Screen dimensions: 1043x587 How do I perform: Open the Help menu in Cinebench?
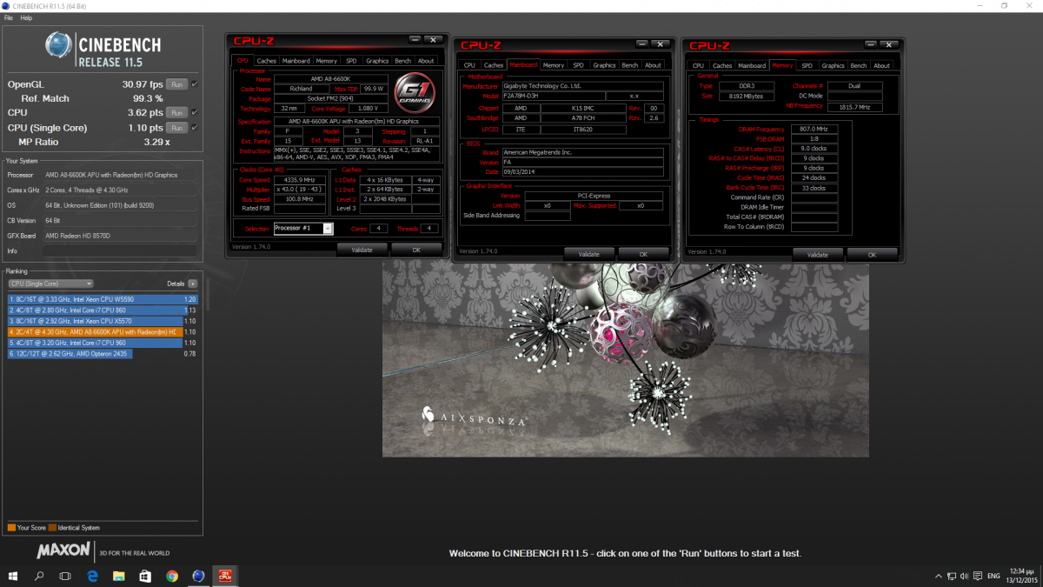click(26, 17)
